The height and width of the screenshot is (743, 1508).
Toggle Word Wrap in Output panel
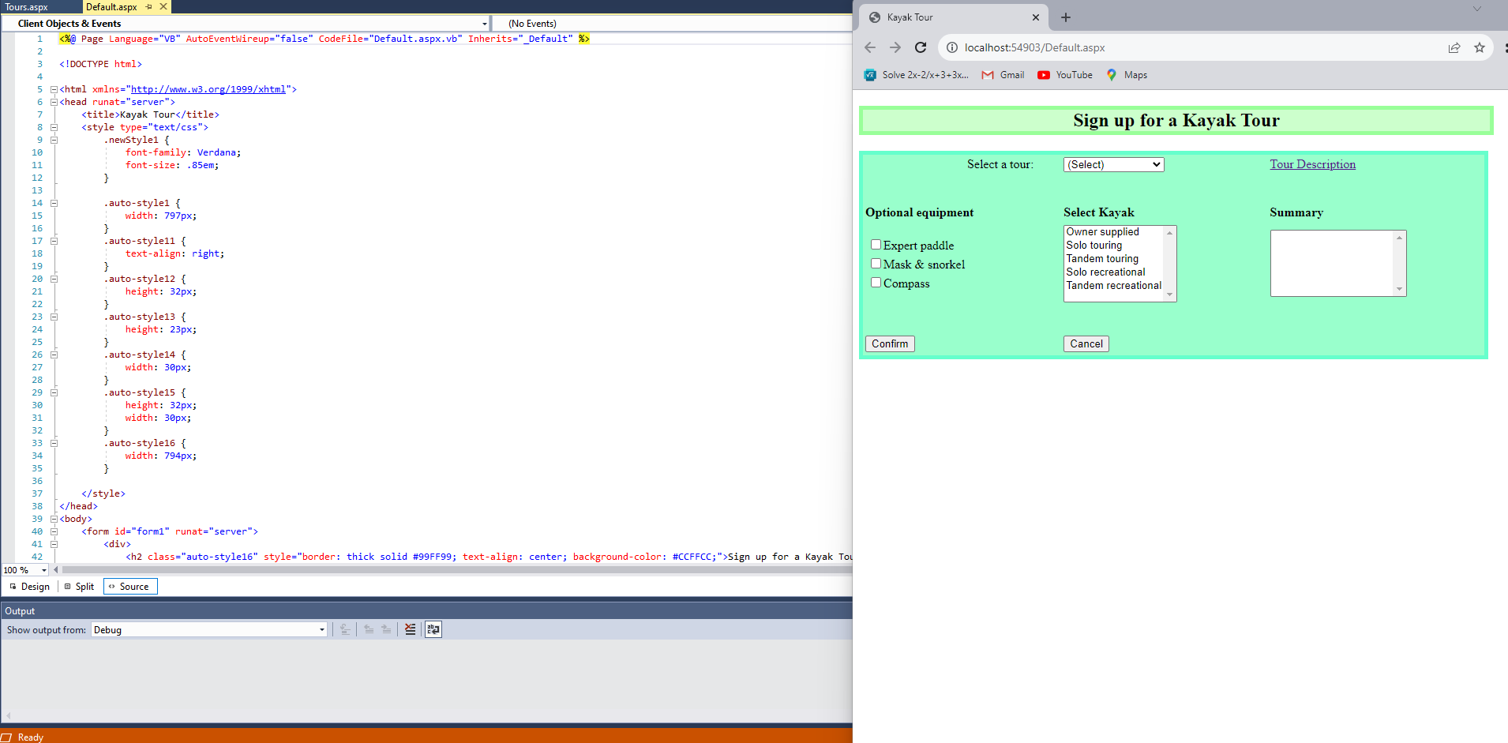point(433,629)
